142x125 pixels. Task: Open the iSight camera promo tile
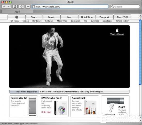tap(115, 106)
